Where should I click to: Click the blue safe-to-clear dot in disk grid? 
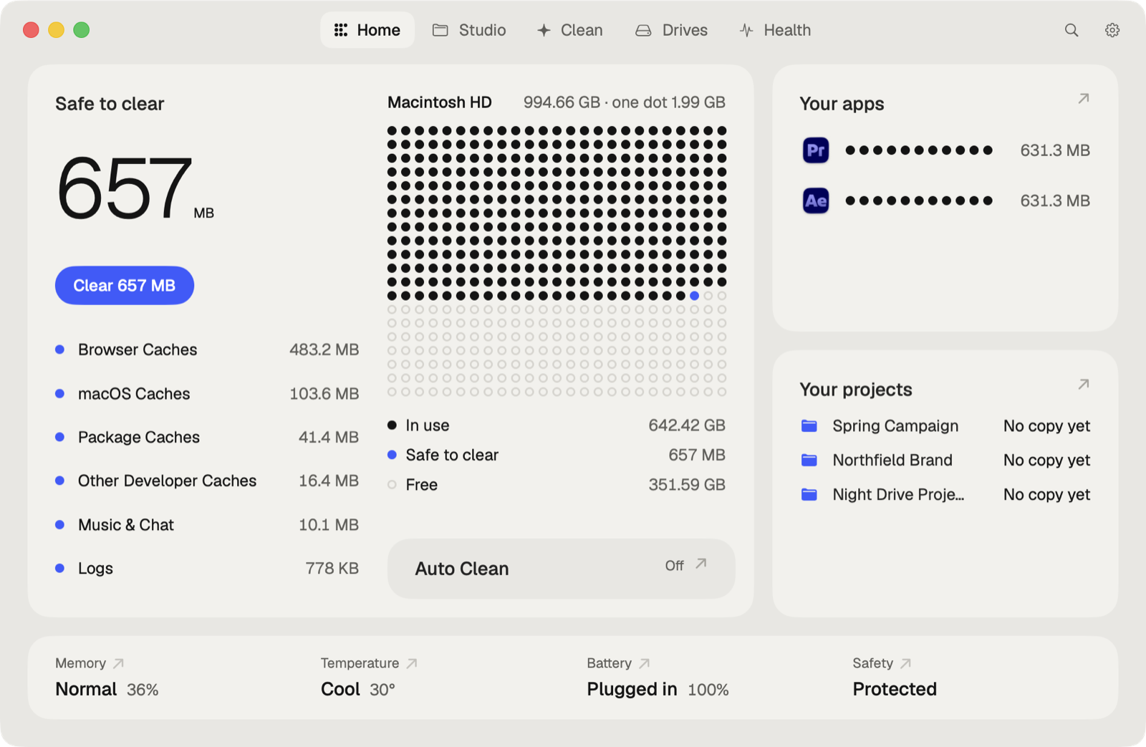694,295
